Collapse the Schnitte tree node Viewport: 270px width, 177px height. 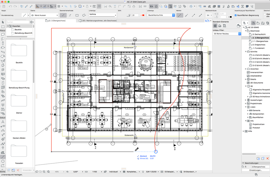[246, 52]
